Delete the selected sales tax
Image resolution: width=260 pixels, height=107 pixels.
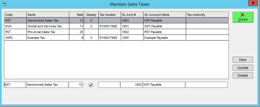pyautogui.click(x=243, y=75)
